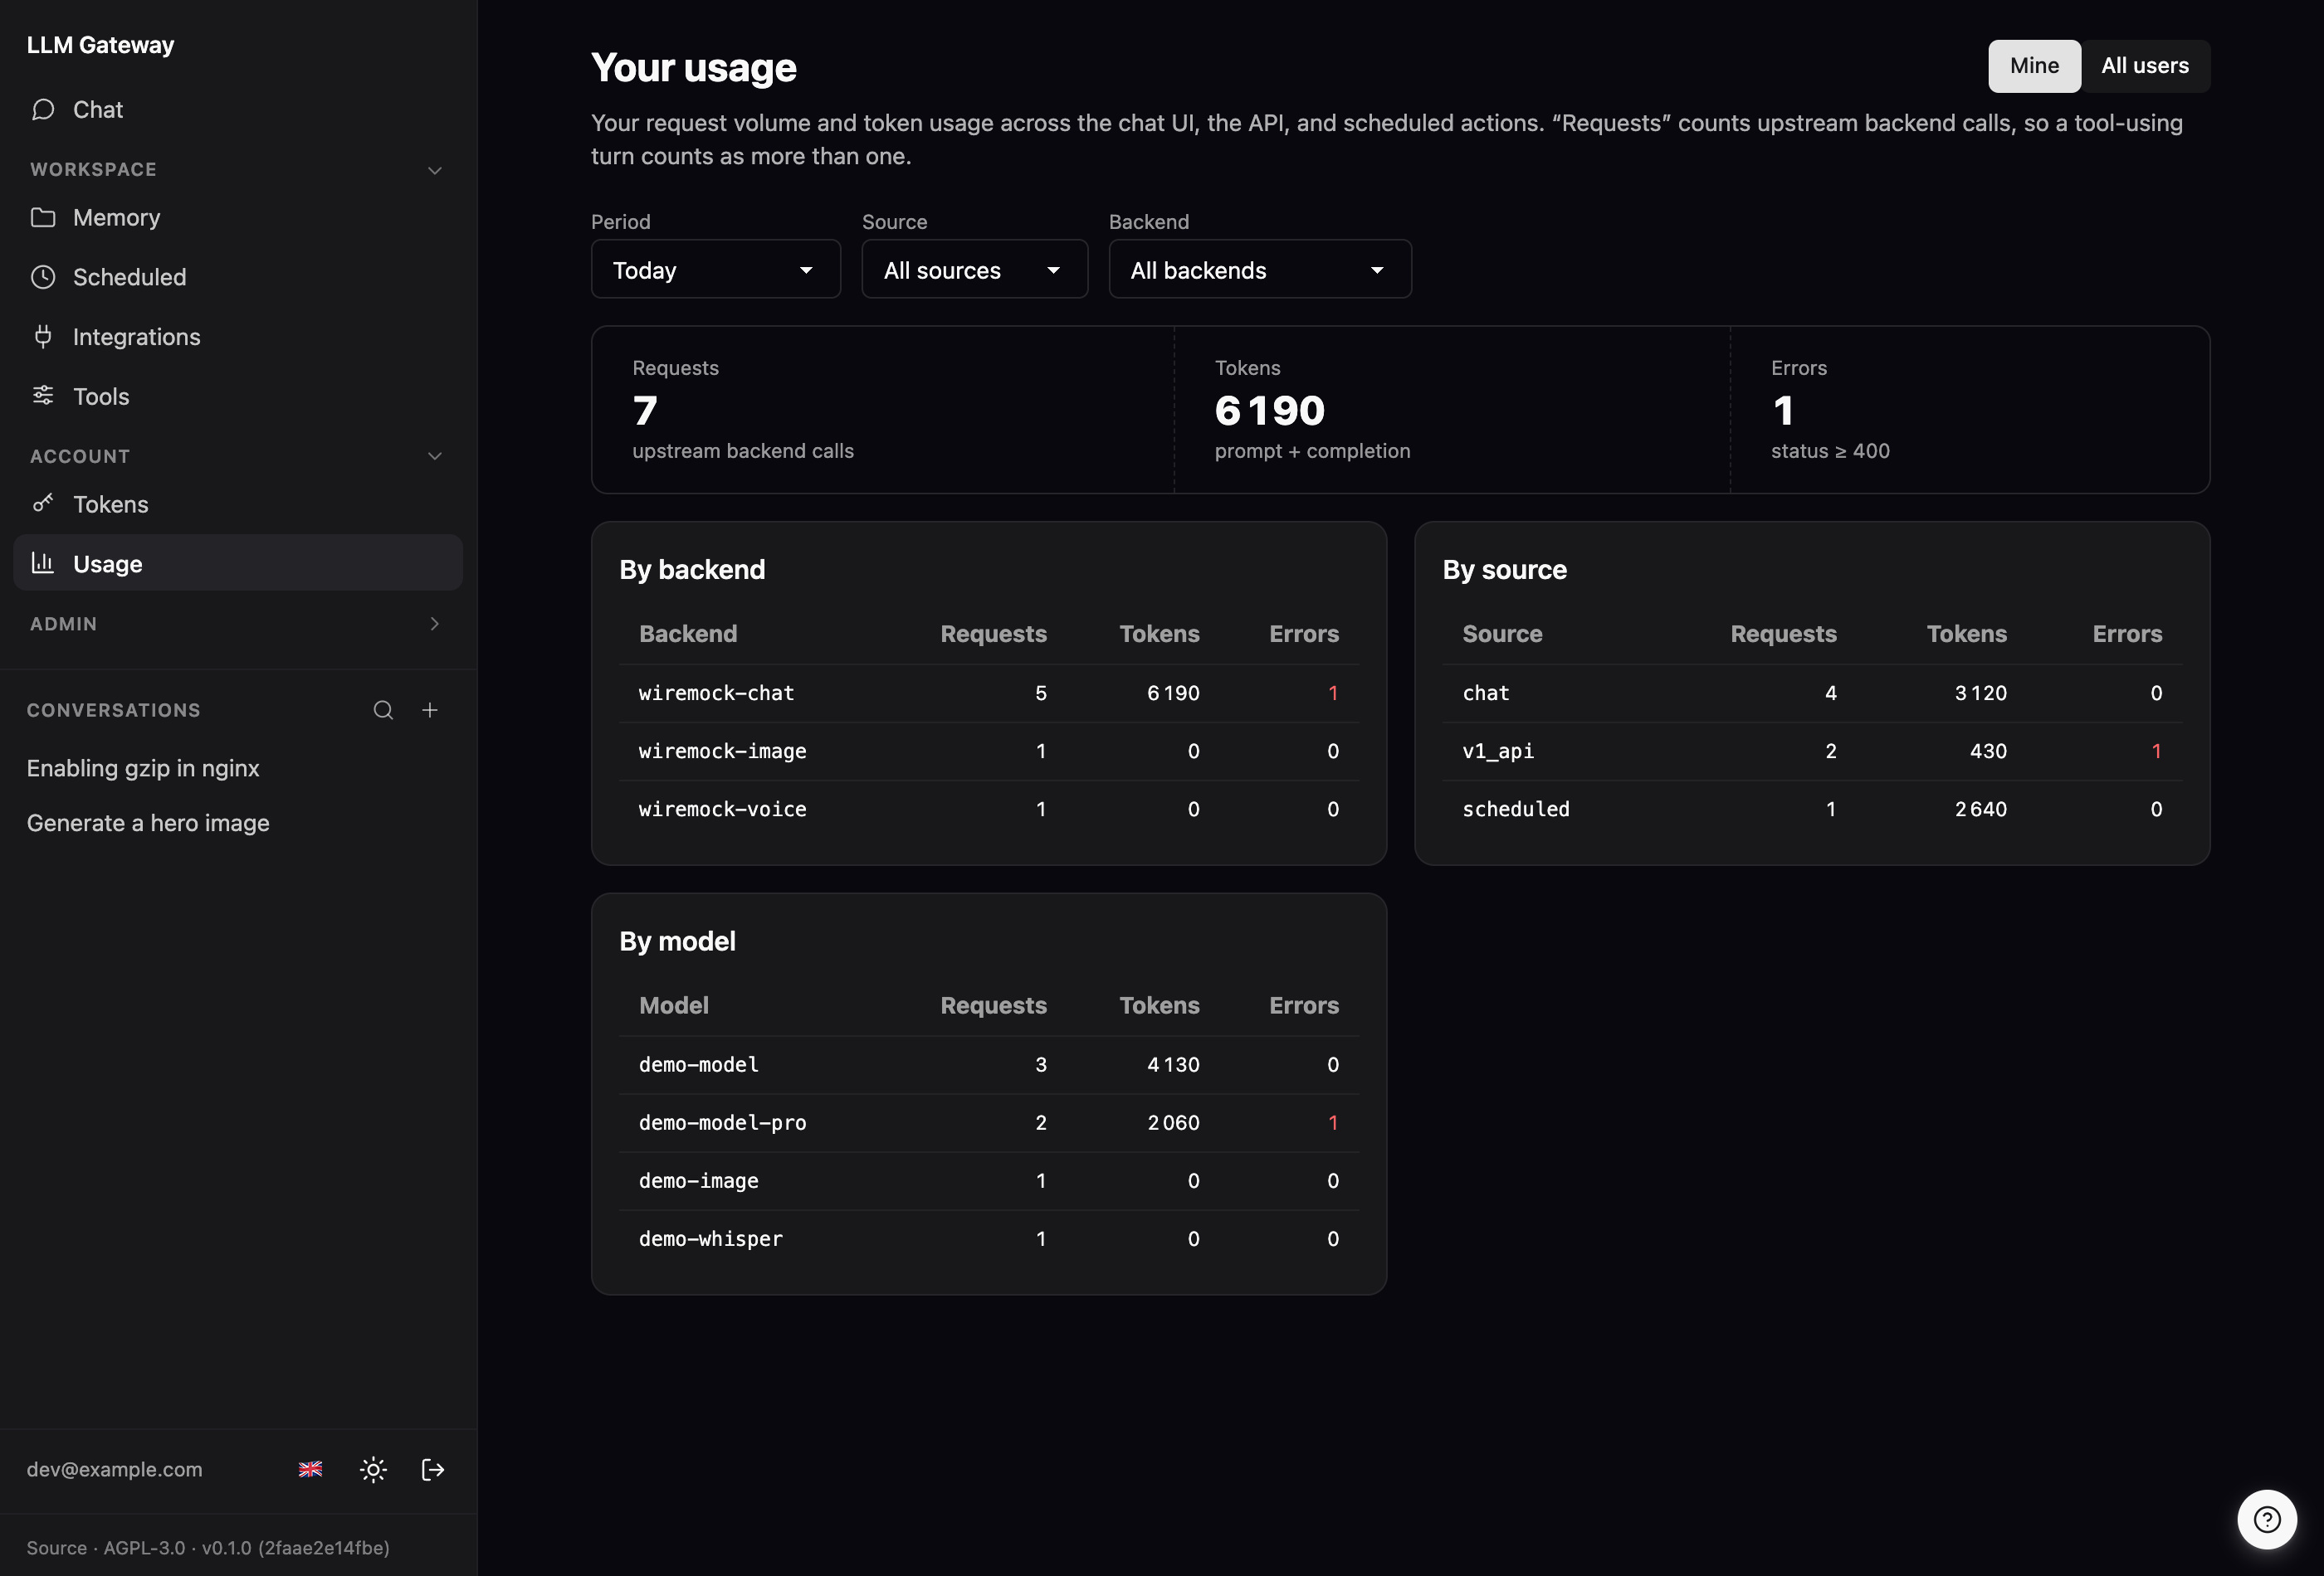Click the Model column header

673,1005
